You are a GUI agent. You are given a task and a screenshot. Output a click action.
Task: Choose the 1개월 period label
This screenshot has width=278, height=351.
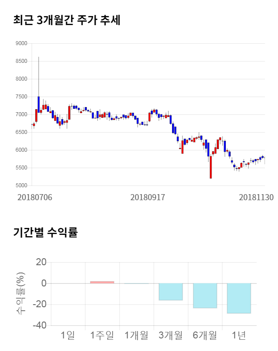[136, 335]
